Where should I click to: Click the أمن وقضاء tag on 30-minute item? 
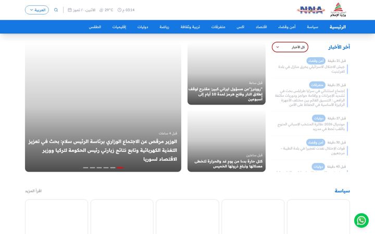point(316,142)
